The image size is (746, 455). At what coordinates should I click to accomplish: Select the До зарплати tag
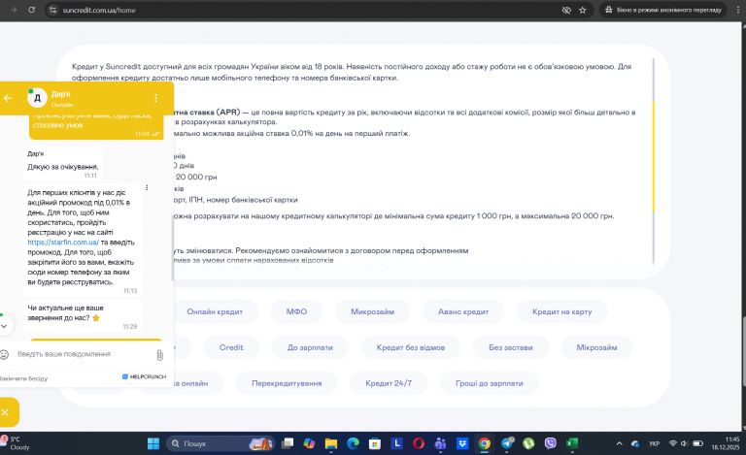[310, 347]
